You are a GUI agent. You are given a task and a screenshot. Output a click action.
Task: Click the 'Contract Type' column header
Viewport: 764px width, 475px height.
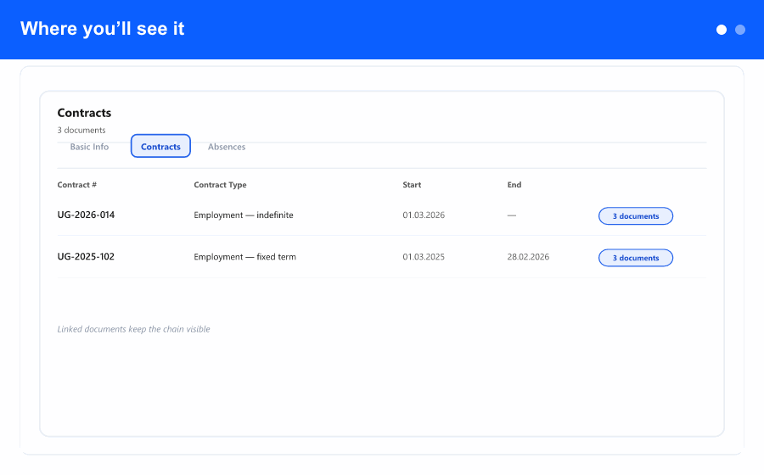tap(220, 185)
